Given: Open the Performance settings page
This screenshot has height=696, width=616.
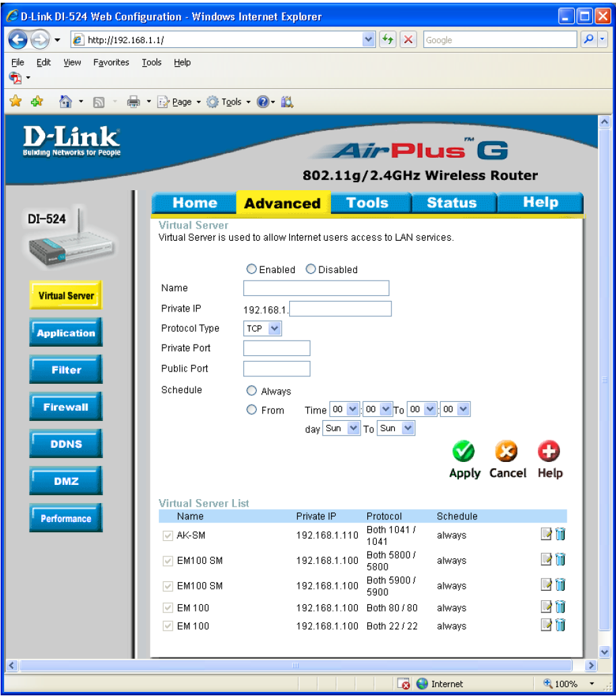Looking at the screenshot, I should (65, 518).
